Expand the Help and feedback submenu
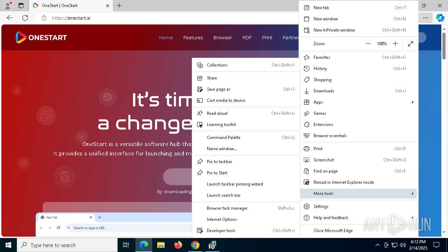448x252 pixels. click(358, 218)
